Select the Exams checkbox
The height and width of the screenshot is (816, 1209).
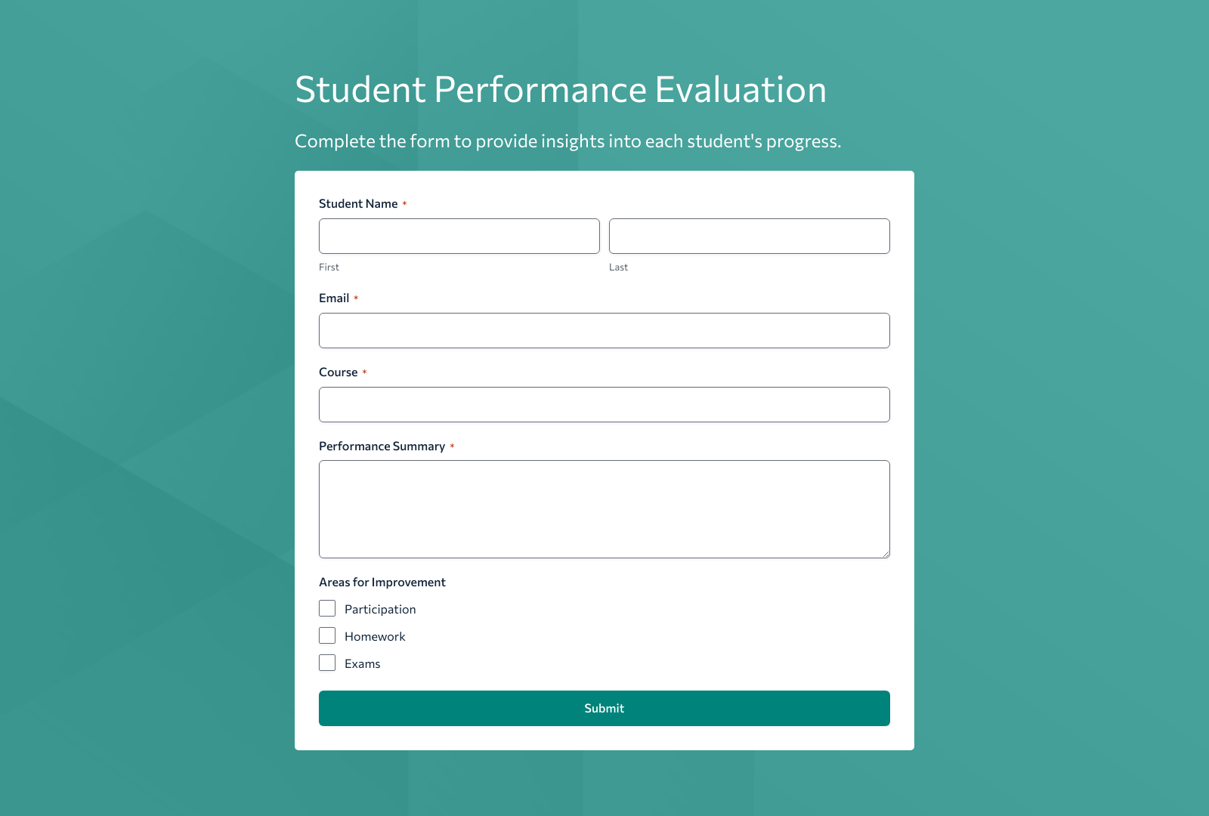[326, 662]
